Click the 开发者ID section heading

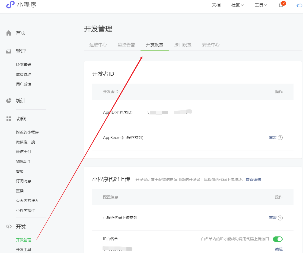pyautogui.click(x=103, y=74)
